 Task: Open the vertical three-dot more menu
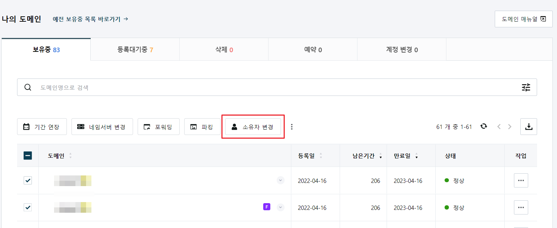(x=292, y=127)
